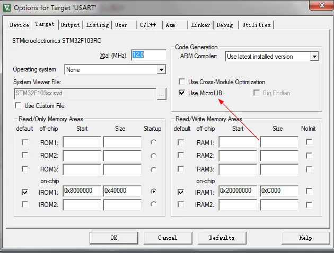
Task: Click the IROM2 Start address field
Action: pos(82,205)
